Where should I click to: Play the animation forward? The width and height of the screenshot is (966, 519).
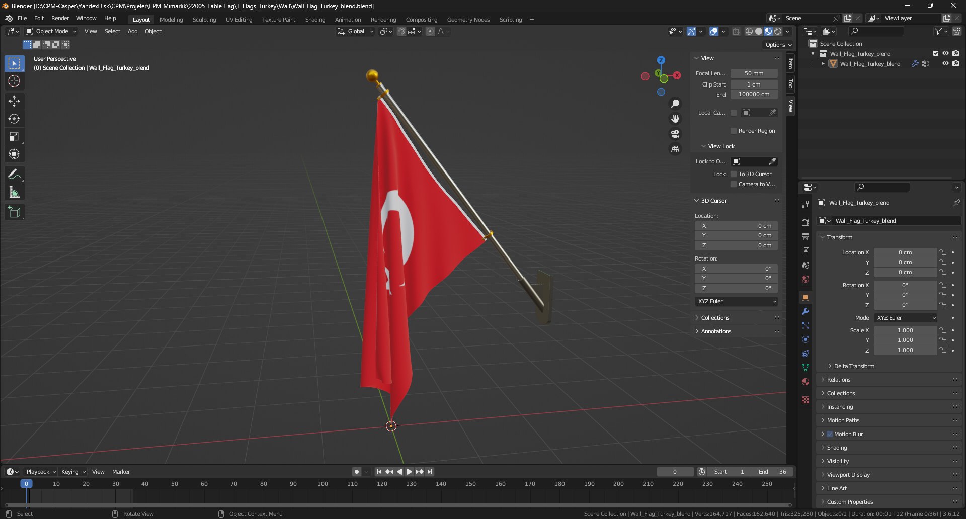point(409,472)
